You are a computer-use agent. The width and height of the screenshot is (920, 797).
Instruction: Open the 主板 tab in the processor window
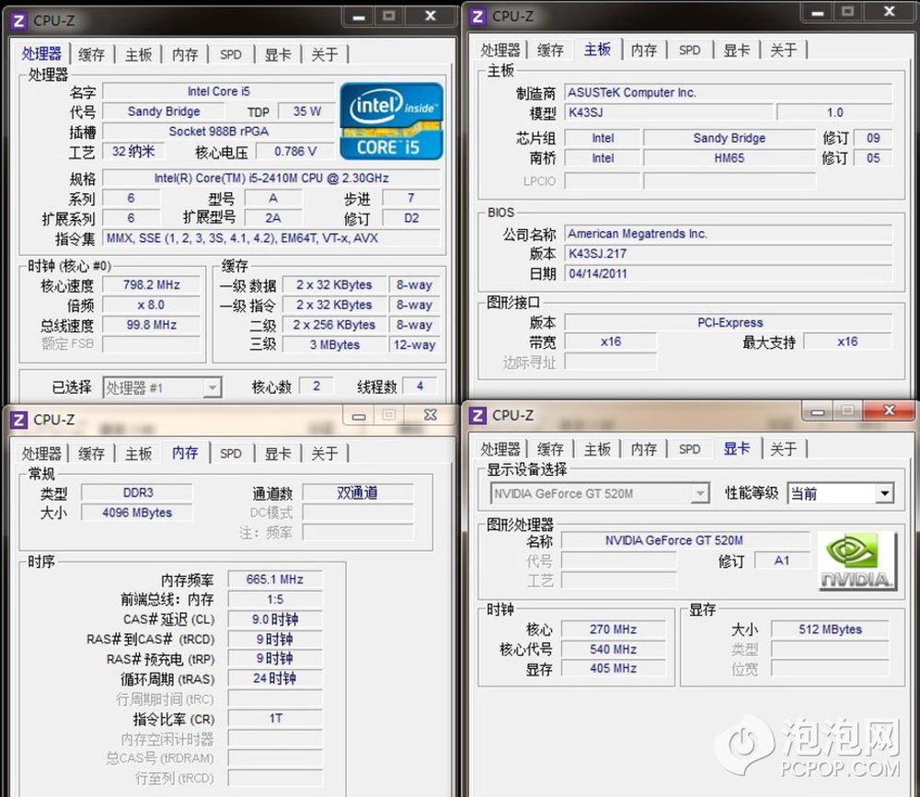(139, 54)
